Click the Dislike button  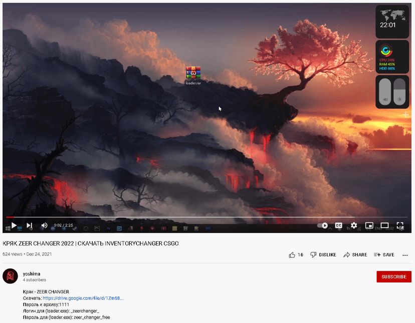coord(323,255)
